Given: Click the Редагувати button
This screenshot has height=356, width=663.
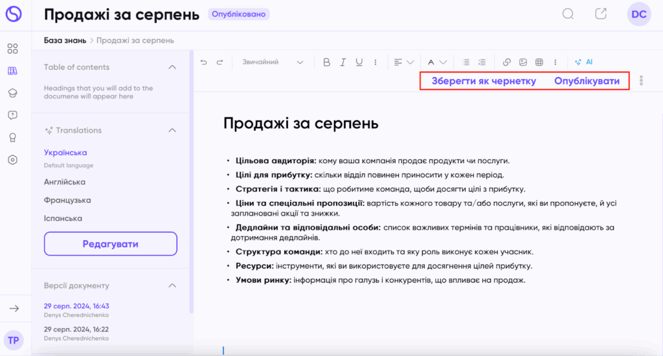Looking at the screenshot, I should point(110,244).
